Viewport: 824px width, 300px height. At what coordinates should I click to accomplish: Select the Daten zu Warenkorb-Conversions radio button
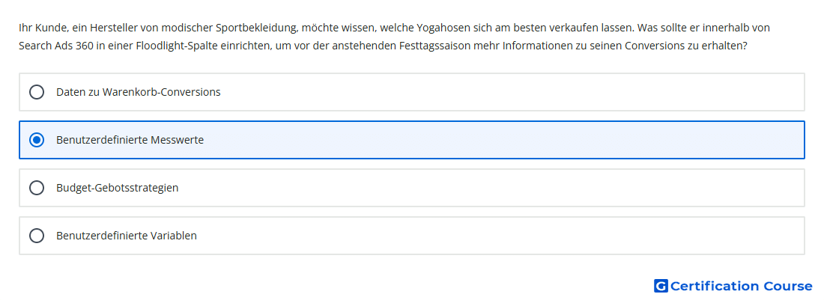[37, 92]
